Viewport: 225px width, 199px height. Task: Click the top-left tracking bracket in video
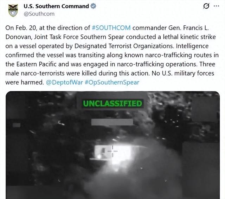click(60, 122)
